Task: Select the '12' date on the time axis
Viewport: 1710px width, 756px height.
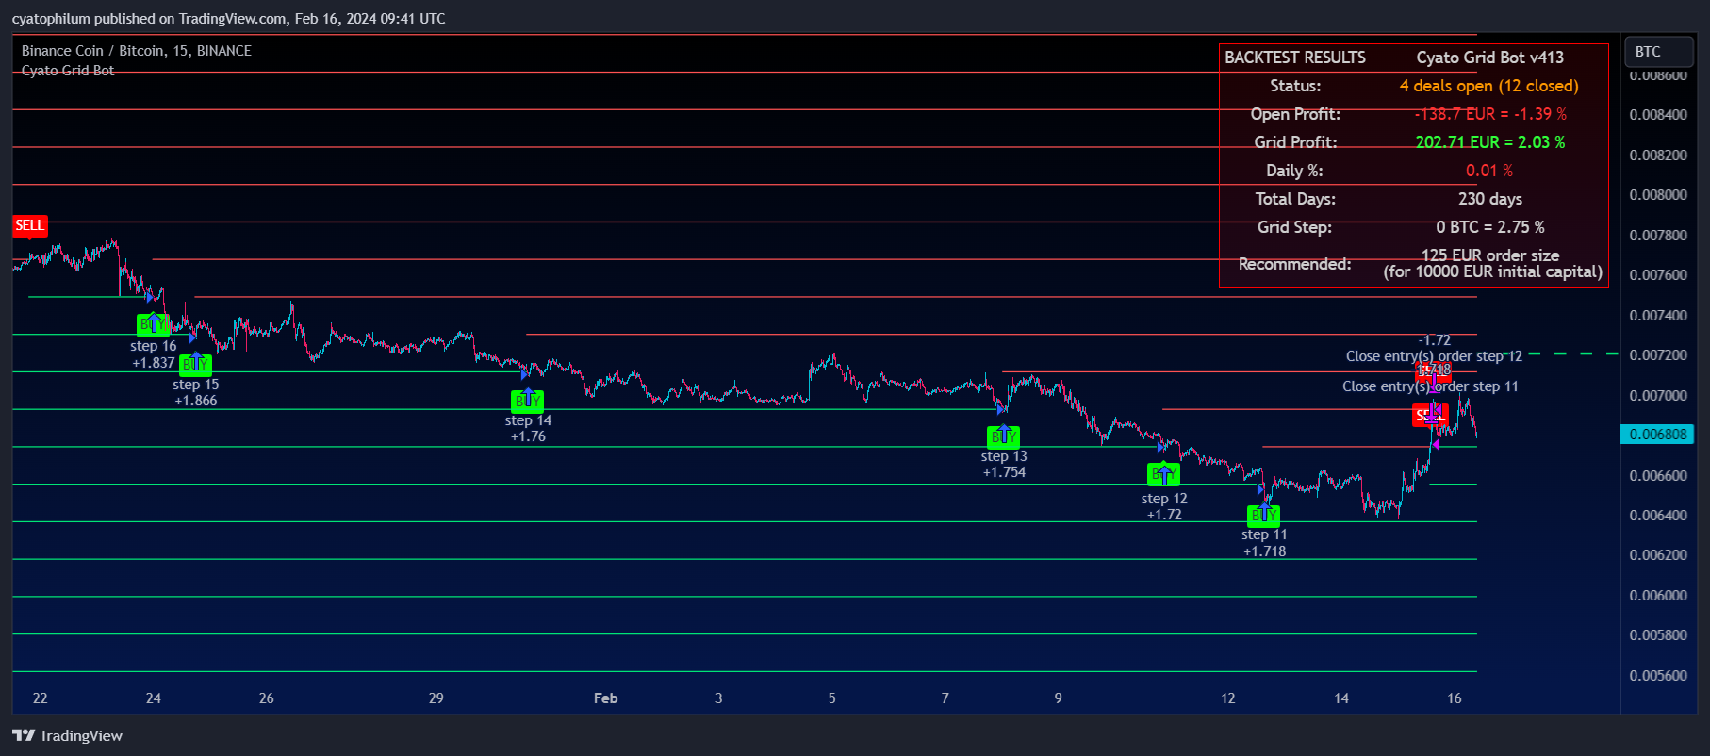Action: pos(1228,698)
